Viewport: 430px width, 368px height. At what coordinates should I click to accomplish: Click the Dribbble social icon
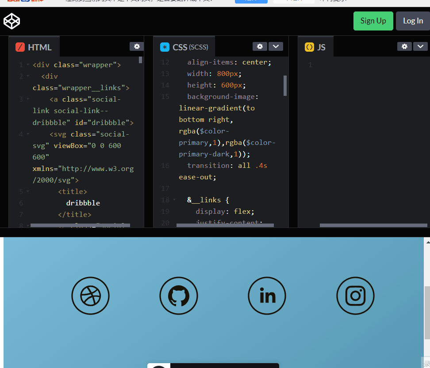pyautogui.click(x=91, y=296)
